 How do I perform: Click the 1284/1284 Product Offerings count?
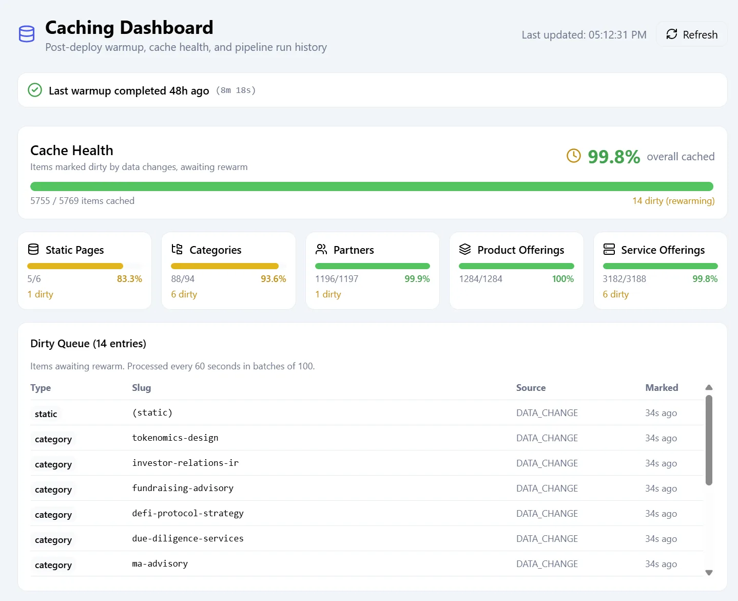481,279
